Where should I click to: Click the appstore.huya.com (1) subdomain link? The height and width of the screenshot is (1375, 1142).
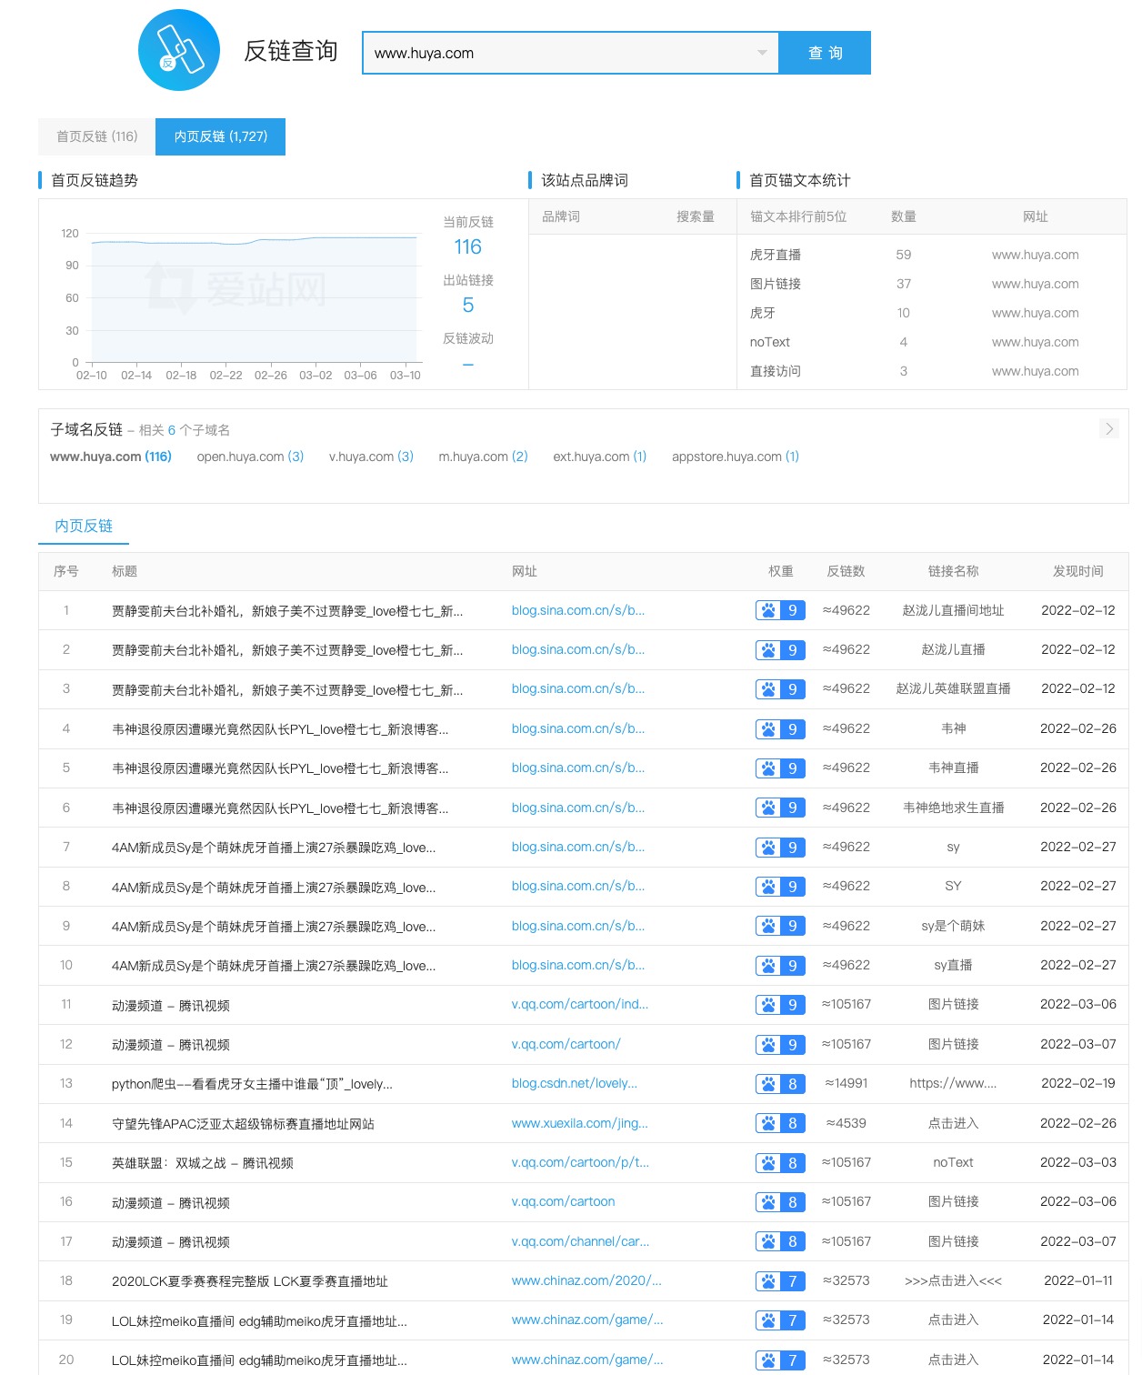tap(736, 457)
